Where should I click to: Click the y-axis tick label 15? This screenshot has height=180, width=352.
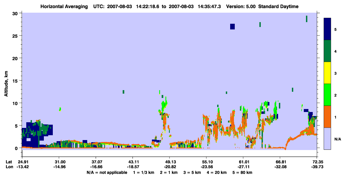(x=15, y=81)
